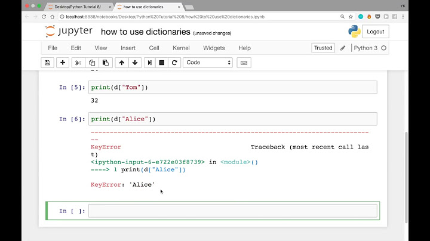Click the orange flame extension icon
The image size is (430, 241).
click(369, 17)
